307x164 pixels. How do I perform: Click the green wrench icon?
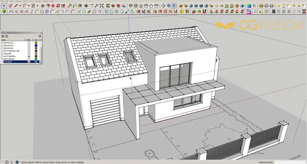[89, 11]
